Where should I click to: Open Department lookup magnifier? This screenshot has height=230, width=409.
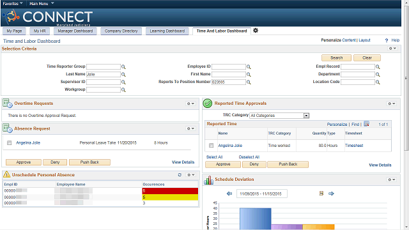click(378, 74)
